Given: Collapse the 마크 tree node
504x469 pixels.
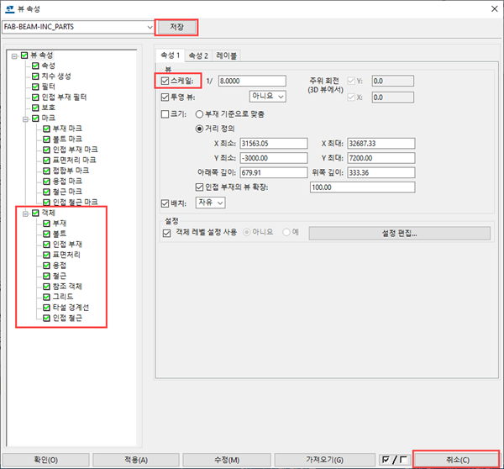Looking at the screenshot, I should (24, 119).
